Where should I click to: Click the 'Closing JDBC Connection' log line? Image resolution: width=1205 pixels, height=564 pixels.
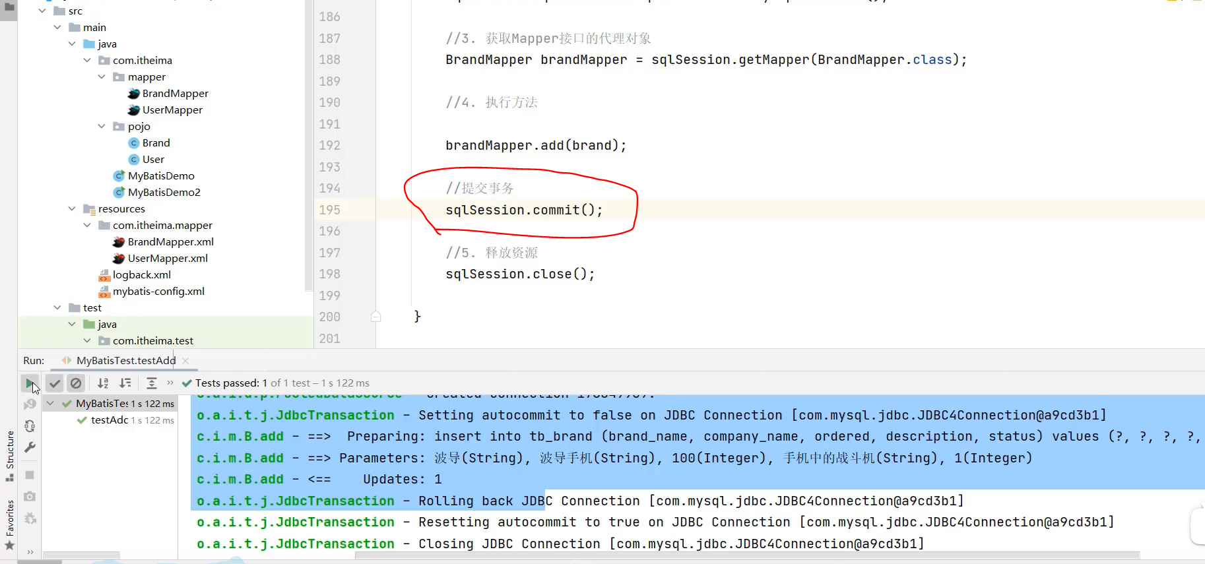click(560, 544)
